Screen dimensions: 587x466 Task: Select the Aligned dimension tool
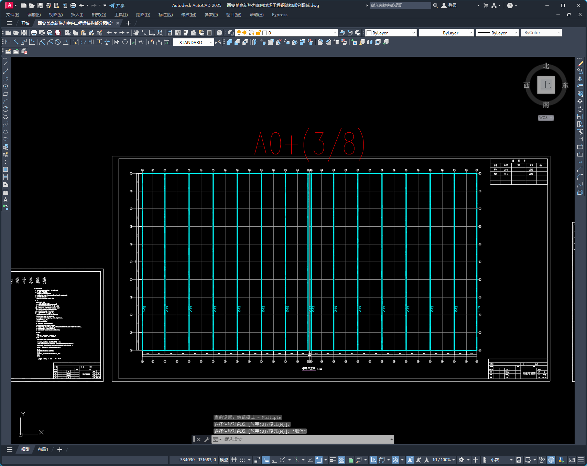[x=16, y=42]
